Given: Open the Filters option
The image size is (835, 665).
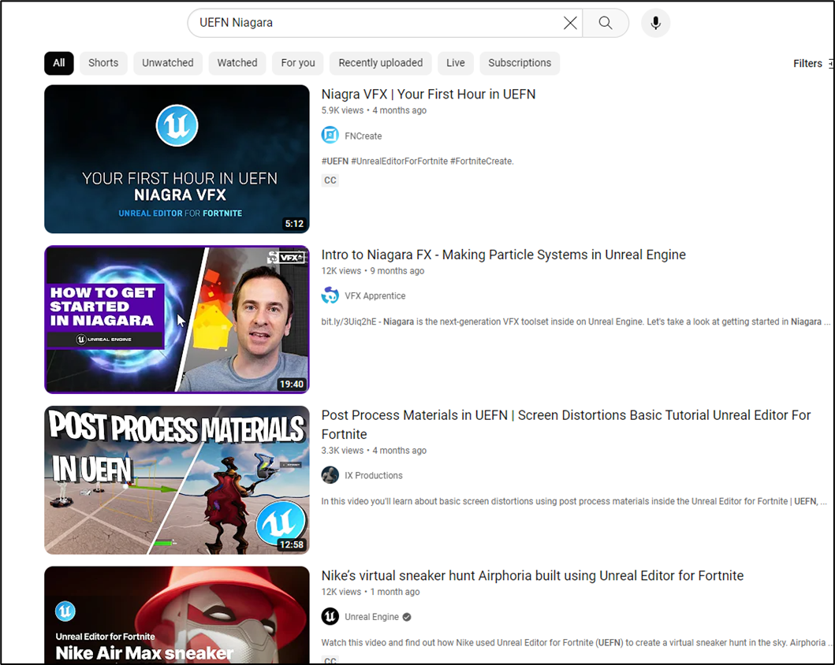Looking at the screenshot, I should click(x=813, y=63).
